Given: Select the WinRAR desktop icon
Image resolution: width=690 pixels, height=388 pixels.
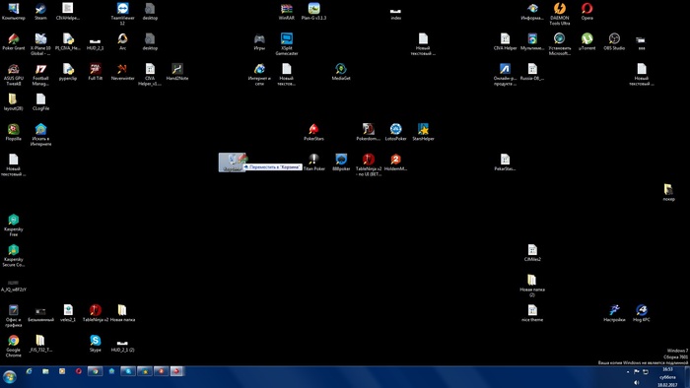Looking at the screenshot, I should [x=287, y=12].
